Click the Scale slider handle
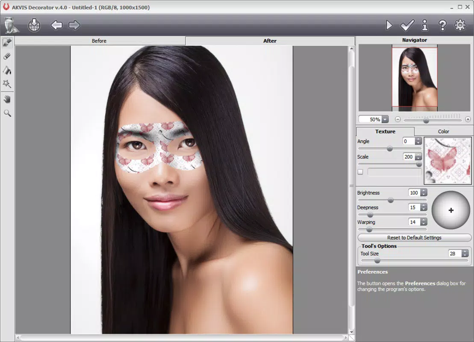 point(419,164)
